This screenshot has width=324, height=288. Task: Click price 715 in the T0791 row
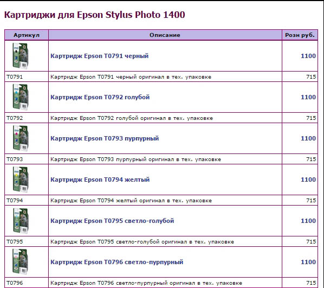click(x=311, y=77)
